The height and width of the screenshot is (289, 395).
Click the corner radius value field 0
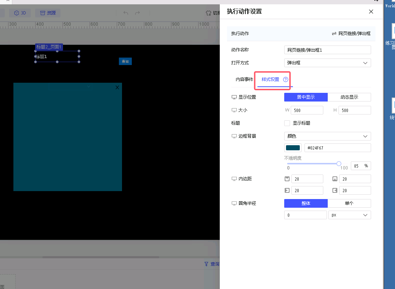[x=305, y=215]
